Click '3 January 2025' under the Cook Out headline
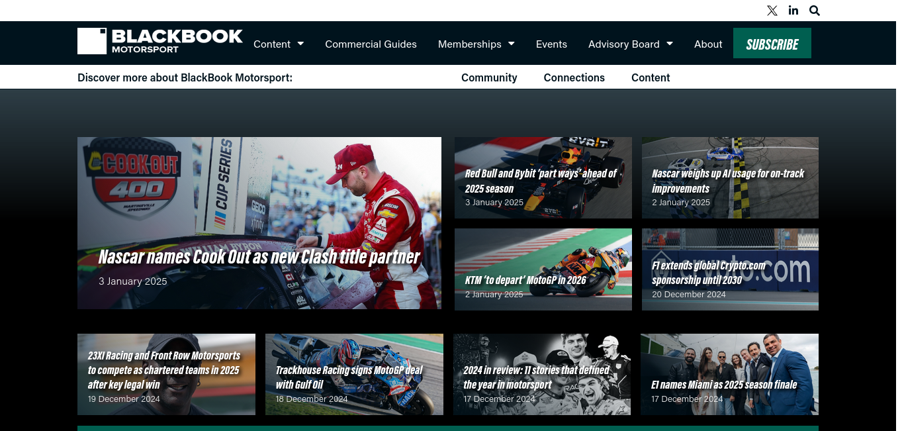This screenshot has height=431, width=904. click(133, 281)
